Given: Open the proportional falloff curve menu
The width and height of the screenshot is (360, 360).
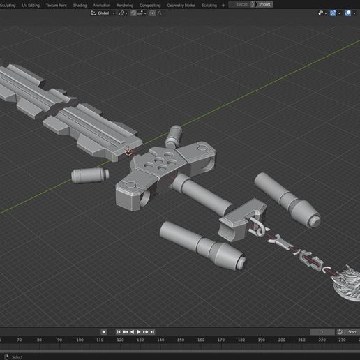Looking at the screenshot, I should tap(160, 13).
